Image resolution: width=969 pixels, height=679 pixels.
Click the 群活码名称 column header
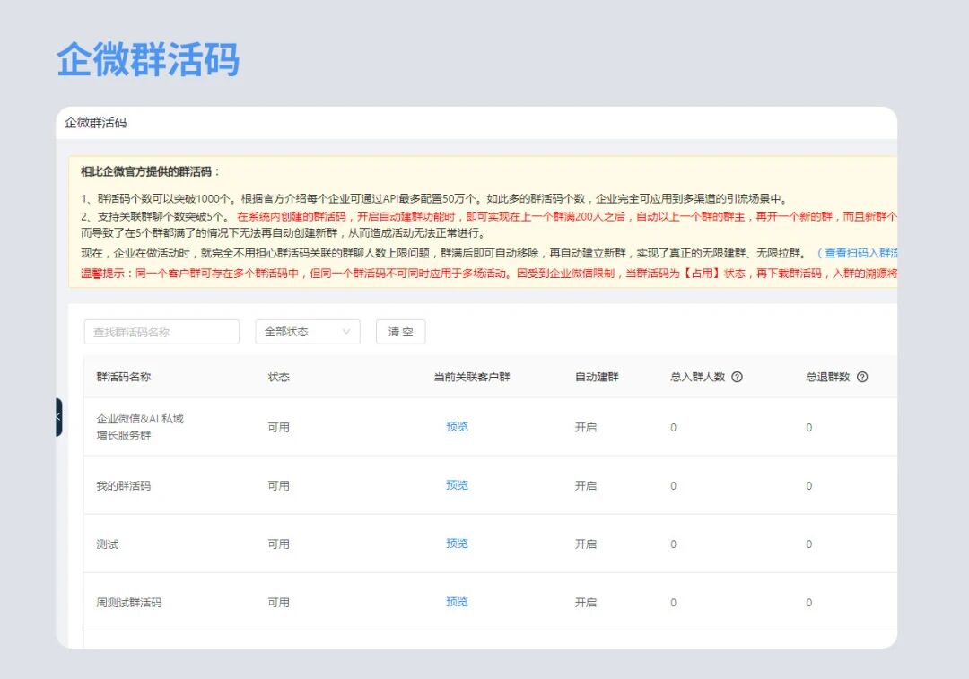124,377
